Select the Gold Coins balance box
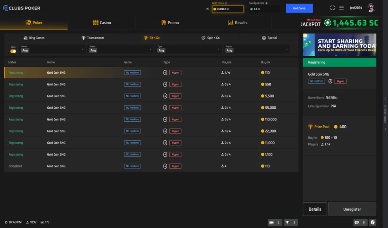The height and width of the screenshot is (228, 388). (x=228, y=9)
